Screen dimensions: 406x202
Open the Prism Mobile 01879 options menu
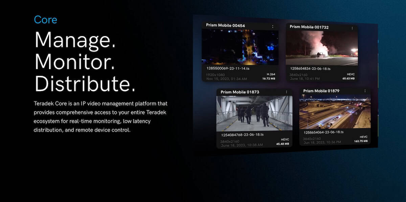(x=365, y=91)
